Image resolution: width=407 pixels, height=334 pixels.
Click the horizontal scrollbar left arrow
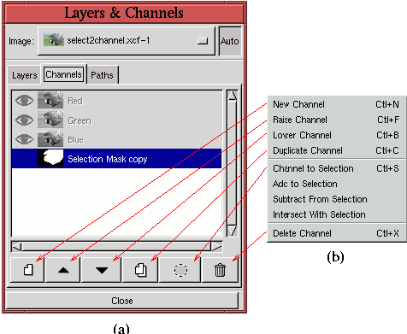[16, 247]
